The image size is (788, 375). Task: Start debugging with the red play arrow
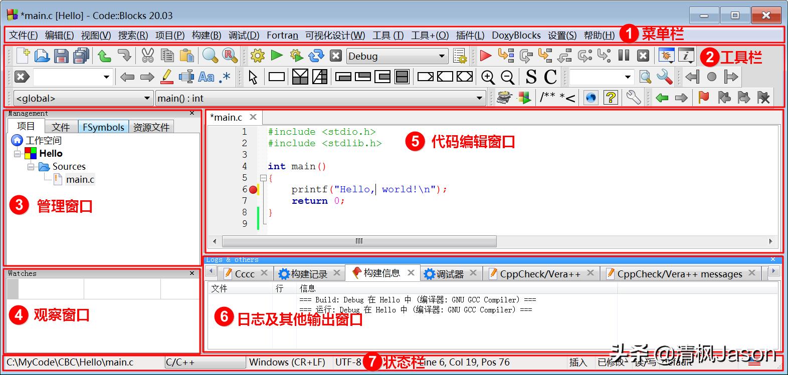coord(485,56)
